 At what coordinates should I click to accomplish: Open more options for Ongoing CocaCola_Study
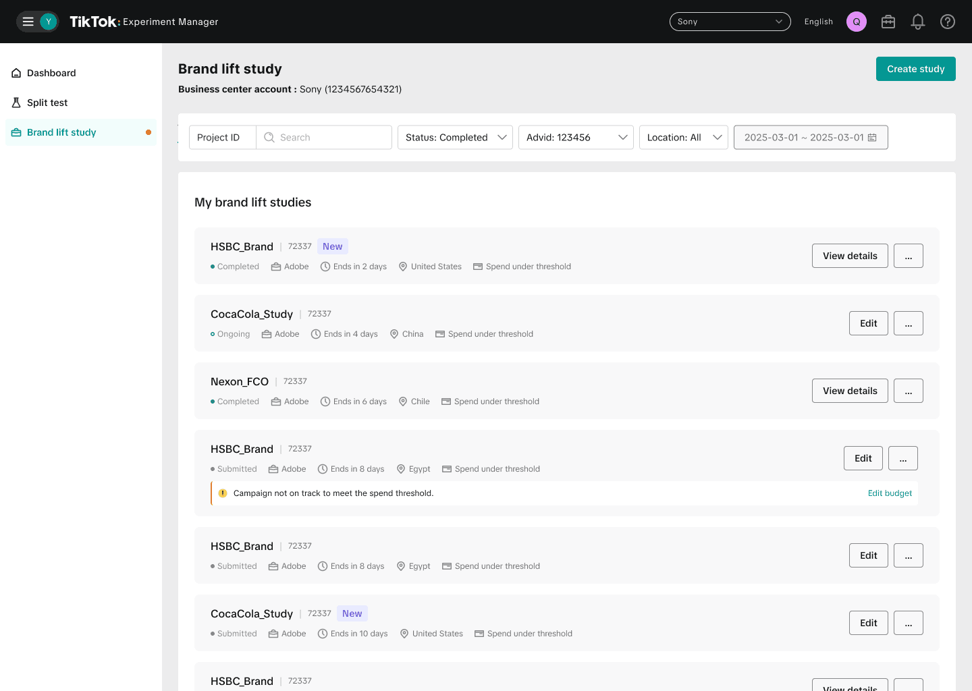[908, 323]
